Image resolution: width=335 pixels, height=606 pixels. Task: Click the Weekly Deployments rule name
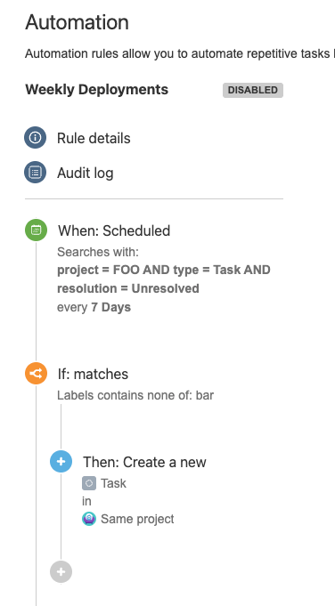[x=97, y=90]
